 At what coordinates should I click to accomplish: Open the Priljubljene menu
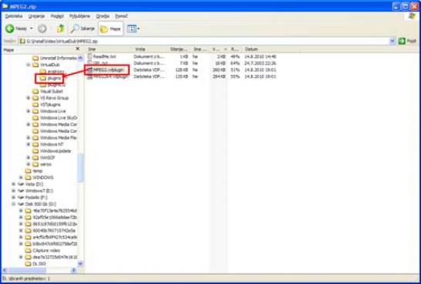pyautogui.click(x=80, y=16)
